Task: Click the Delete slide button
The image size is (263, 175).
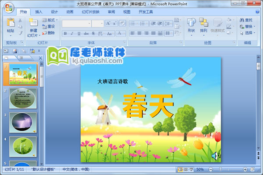Action: (x=48, y=33)
